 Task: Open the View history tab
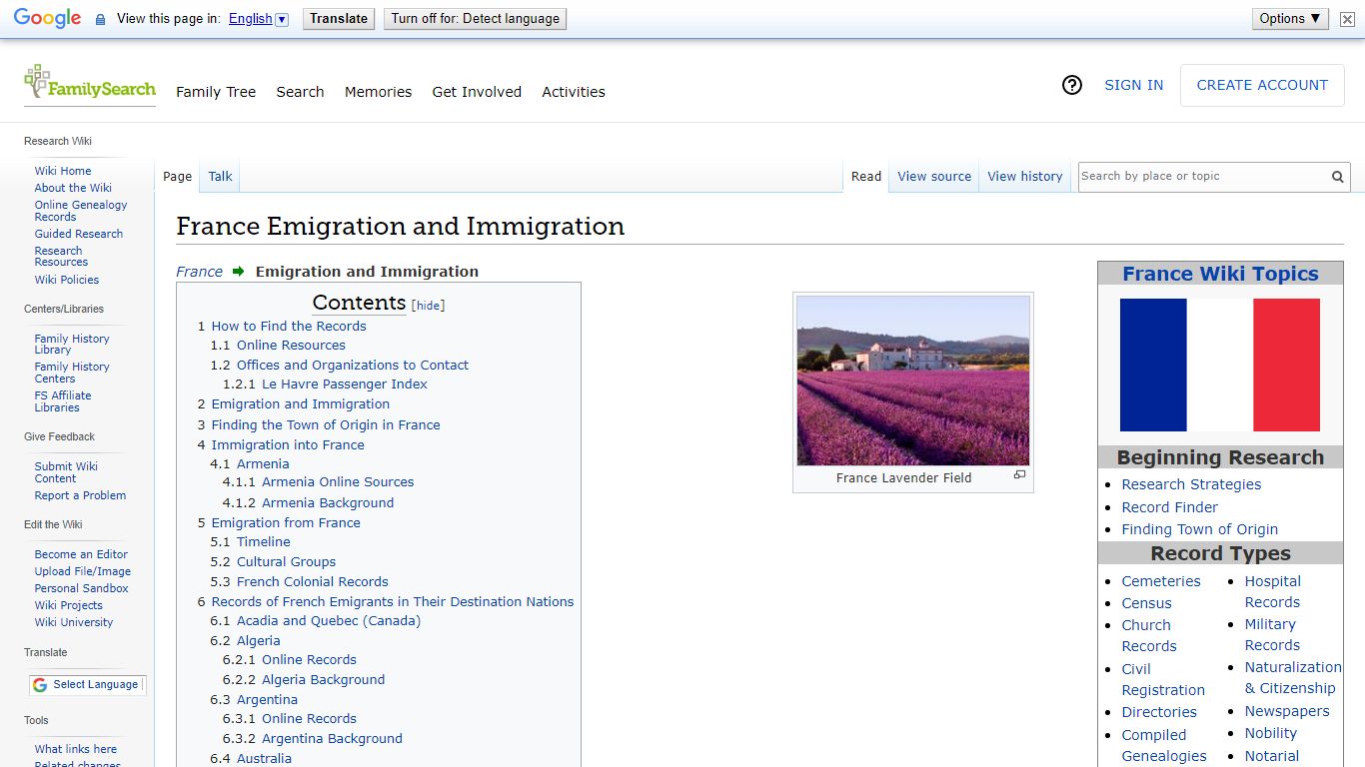(x=1025, y=177)
